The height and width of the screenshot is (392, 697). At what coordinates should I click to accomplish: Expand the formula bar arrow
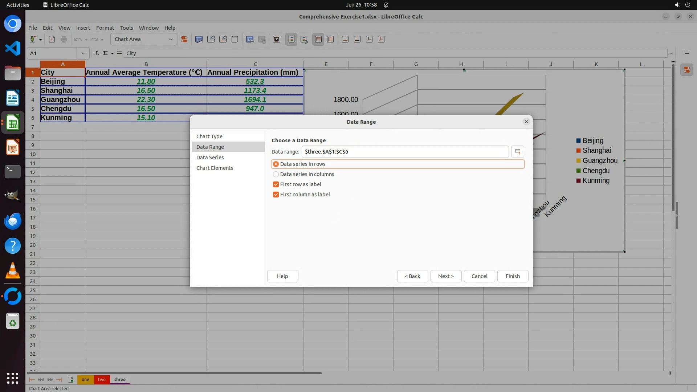(670, 53)
